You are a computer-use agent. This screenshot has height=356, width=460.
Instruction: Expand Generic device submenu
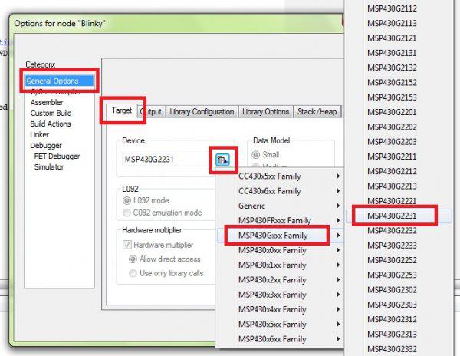[x=280, y=206]
